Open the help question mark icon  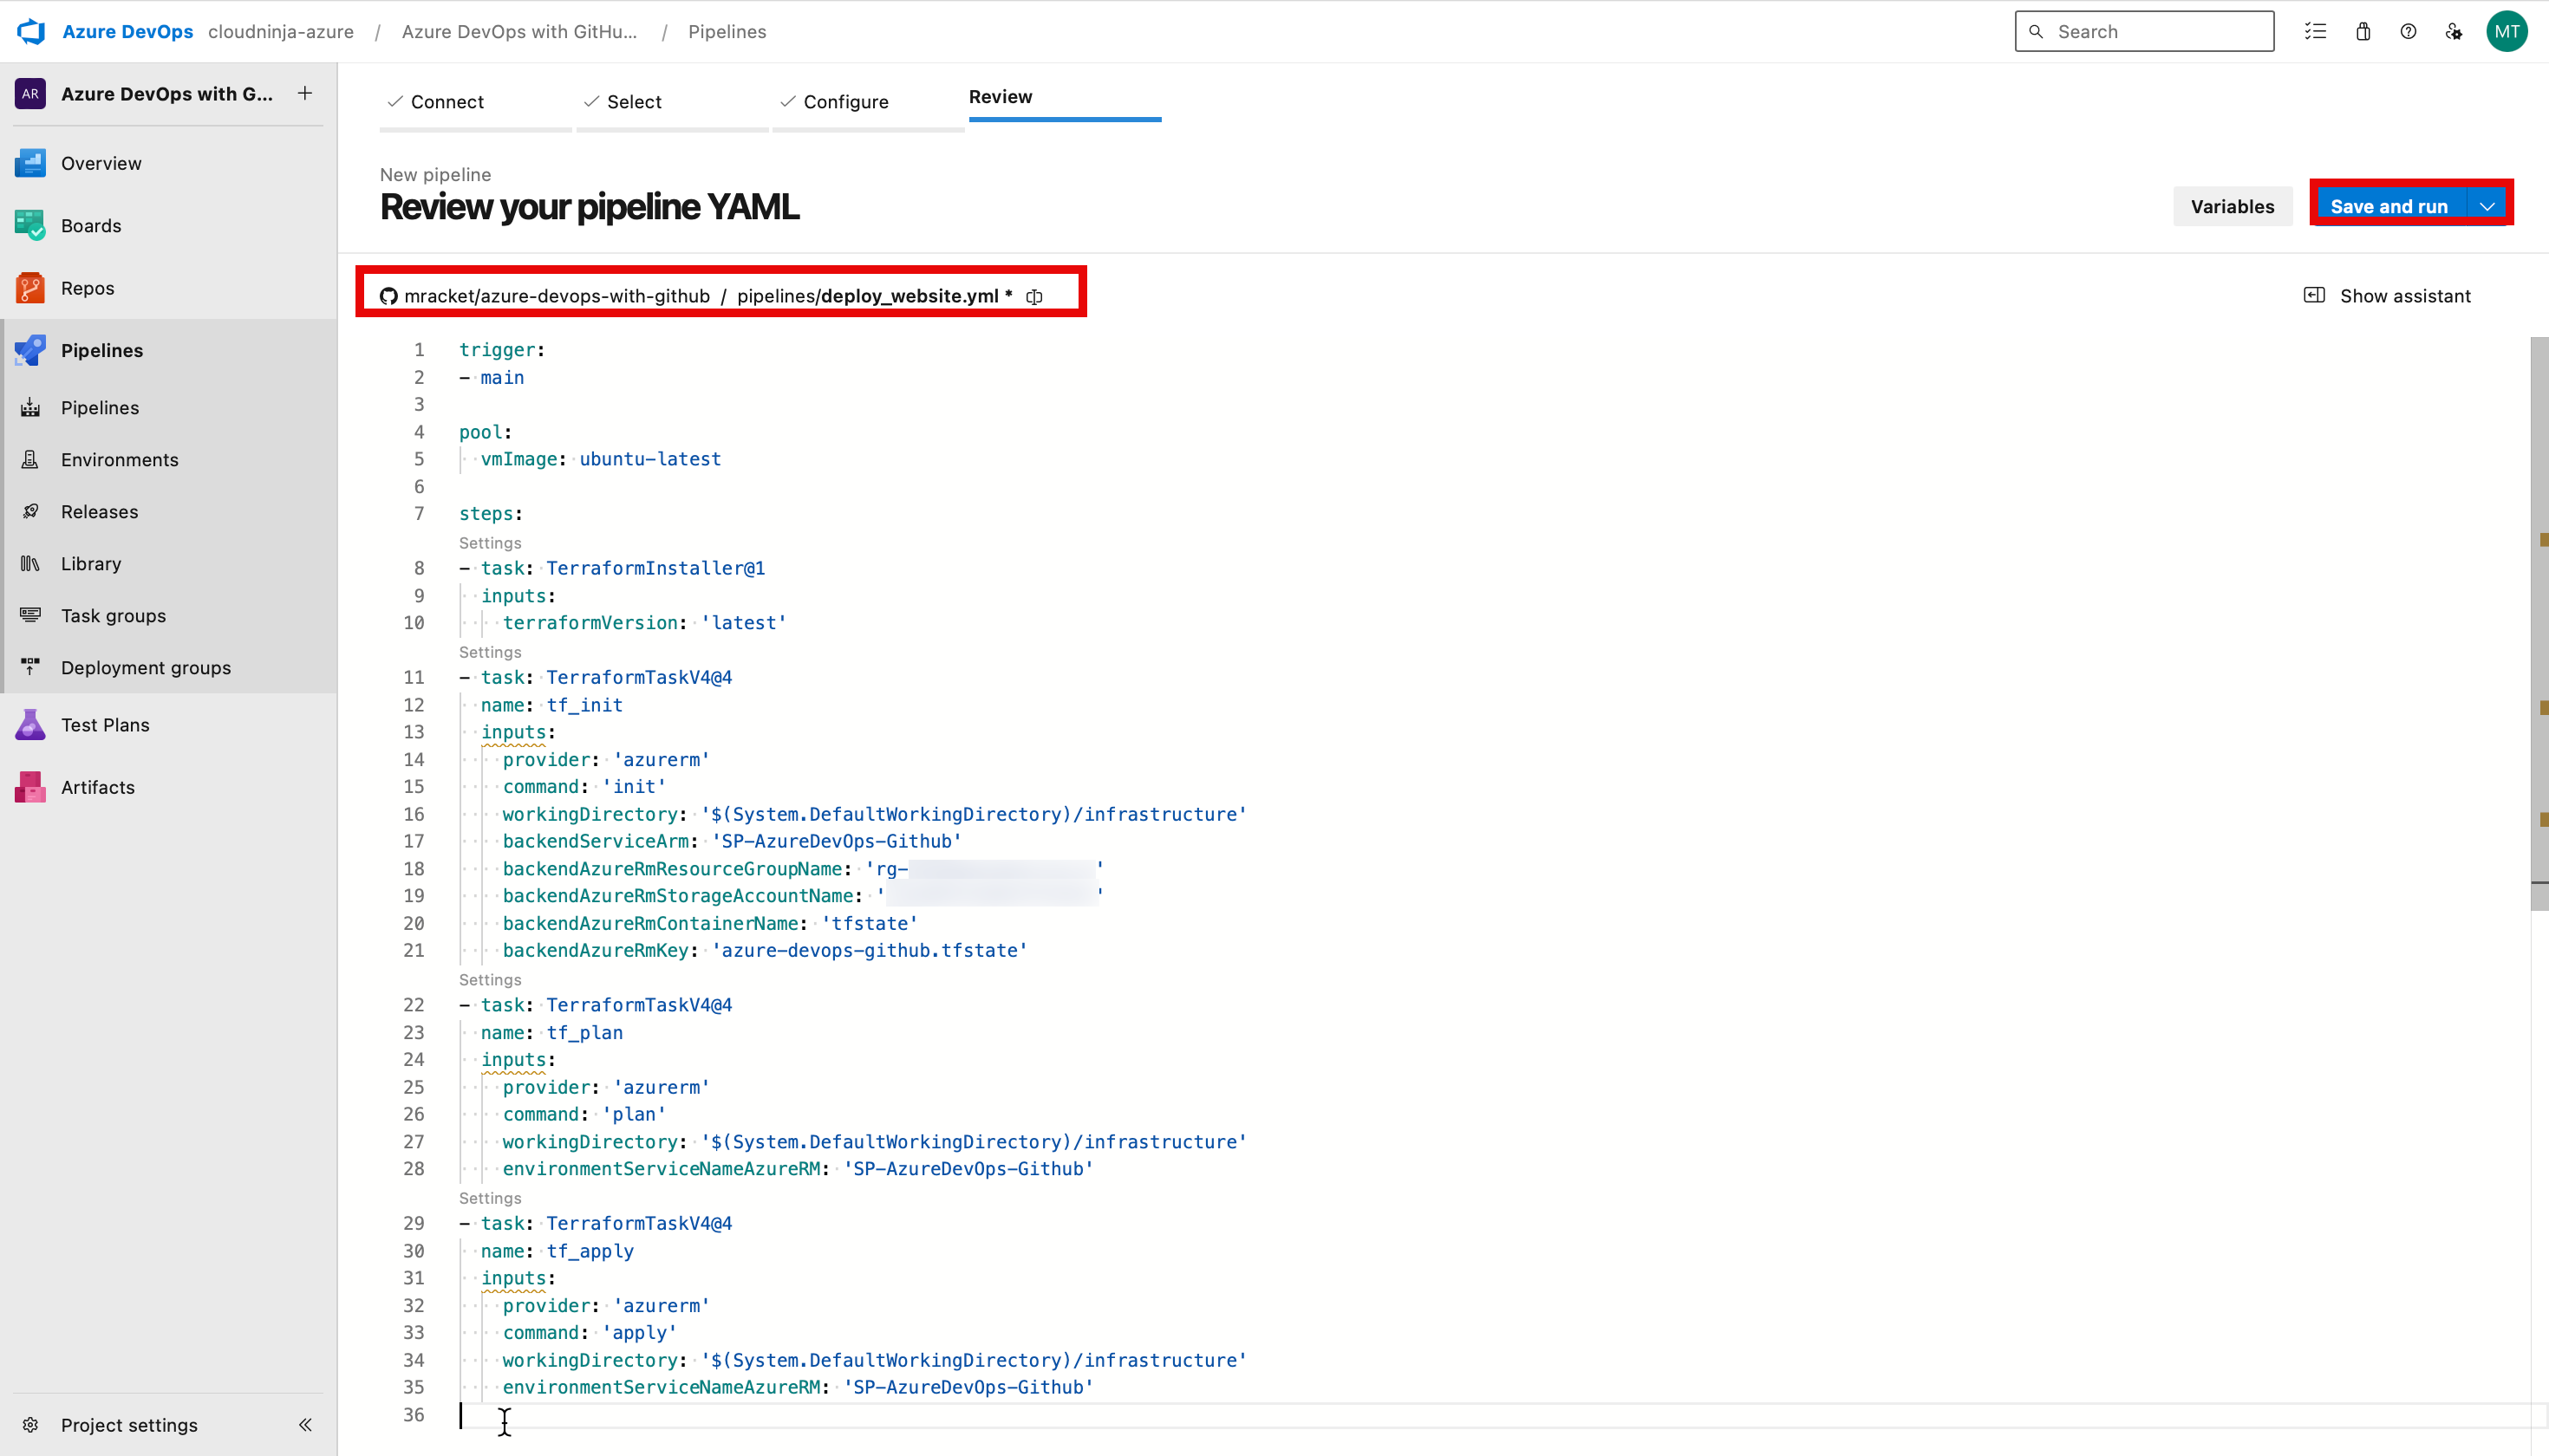coord(2408,31)
